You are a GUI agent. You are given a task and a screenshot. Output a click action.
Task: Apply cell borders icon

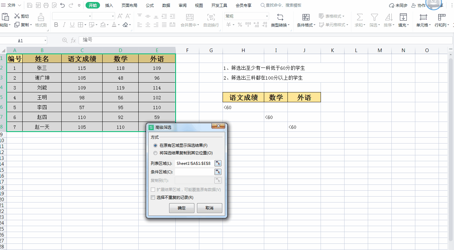tap(80, 25)
